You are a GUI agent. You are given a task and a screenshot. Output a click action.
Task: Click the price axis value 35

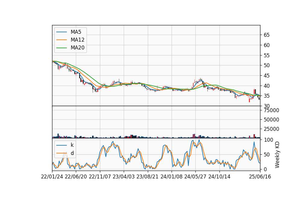click(266, 96)
